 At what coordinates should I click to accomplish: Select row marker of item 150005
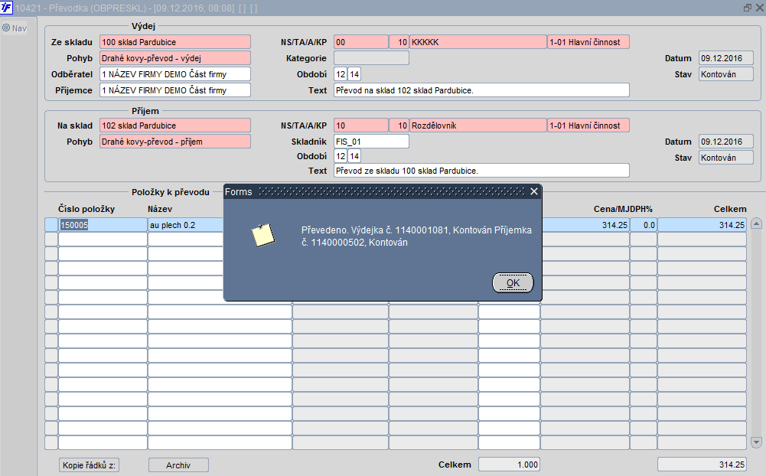(51, 225)
